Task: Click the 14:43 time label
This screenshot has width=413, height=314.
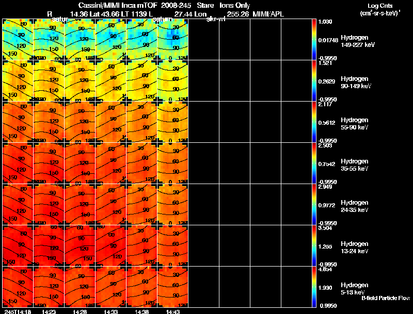Action: tap(173, 311)
